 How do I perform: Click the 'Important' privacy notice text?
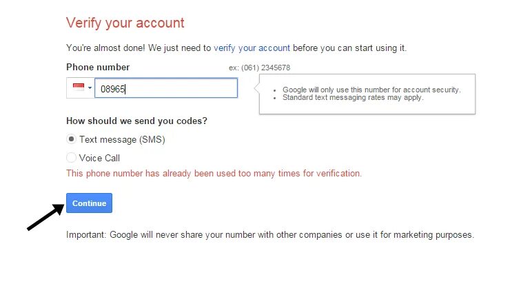click(270, 235)
